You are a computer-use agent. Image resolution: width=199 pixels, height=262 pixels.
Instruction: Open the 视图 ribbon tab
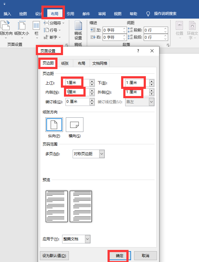[x=117, y=14]
